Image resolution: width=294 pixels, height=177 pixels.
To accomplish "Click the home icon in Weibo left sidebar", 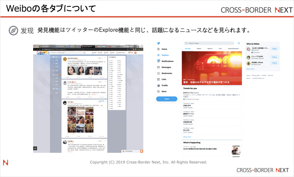I will pos(54,57).
